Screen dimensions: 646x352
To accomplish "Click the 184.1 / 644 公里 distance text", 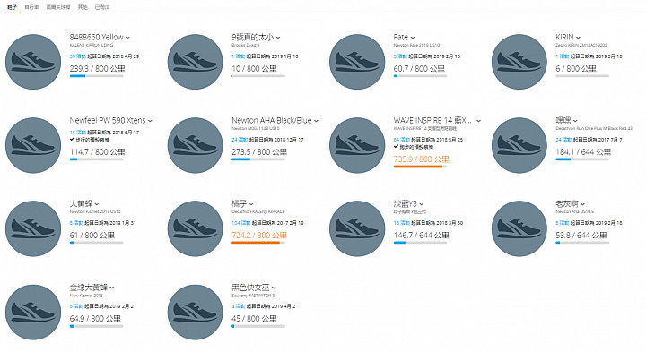I will 583,152.
